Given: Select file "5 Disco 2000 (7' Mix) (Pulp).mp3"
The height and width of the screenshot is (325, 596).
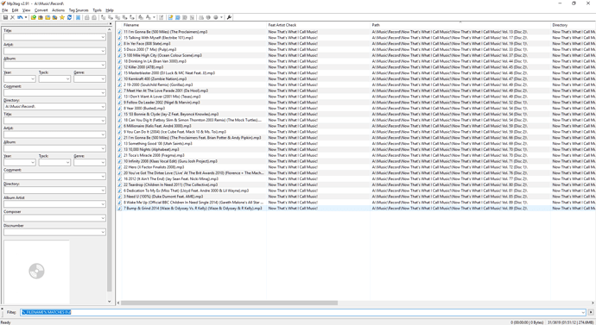Looking at the screenshot, I should [x=149, y=49].
